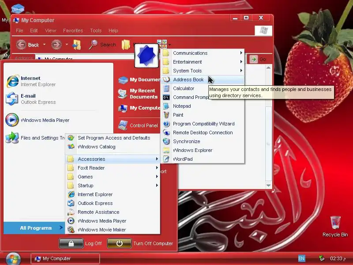
Task: Expand the Communications submenu
Action: pyautogui.click(x=203, y=53)
